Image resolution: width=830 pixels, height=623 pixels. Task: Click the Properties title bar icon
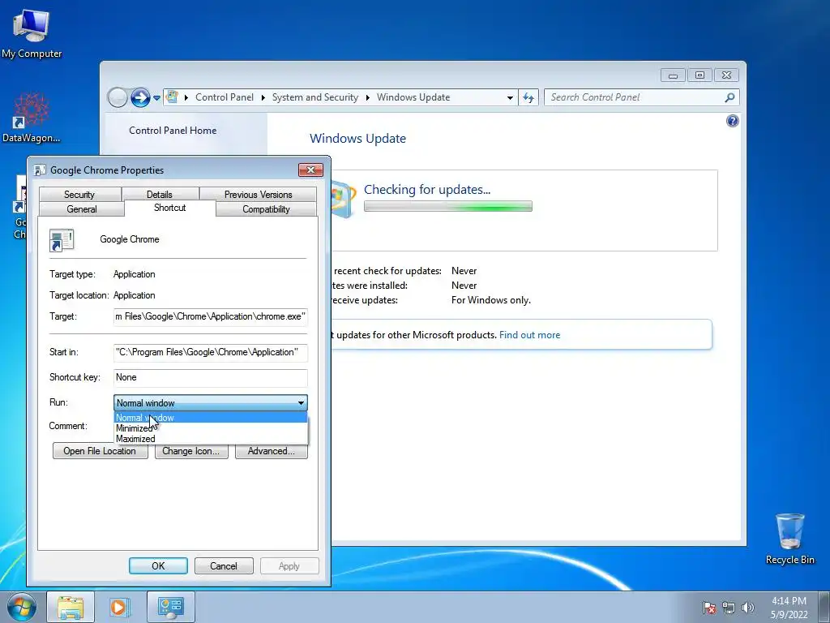pos(40,170)
